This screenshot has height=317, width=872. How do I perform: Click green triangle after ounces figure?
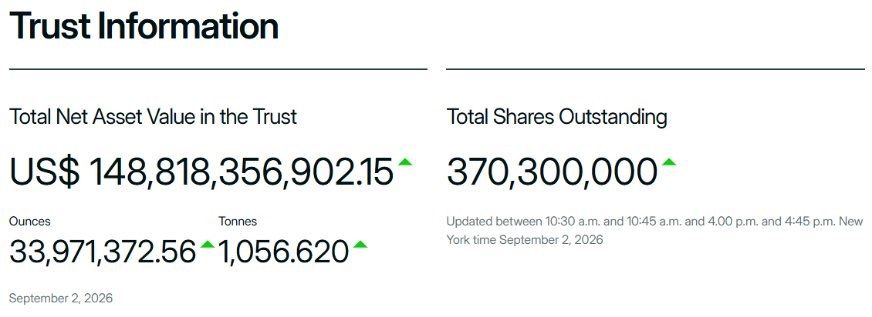tap(208, 244)
